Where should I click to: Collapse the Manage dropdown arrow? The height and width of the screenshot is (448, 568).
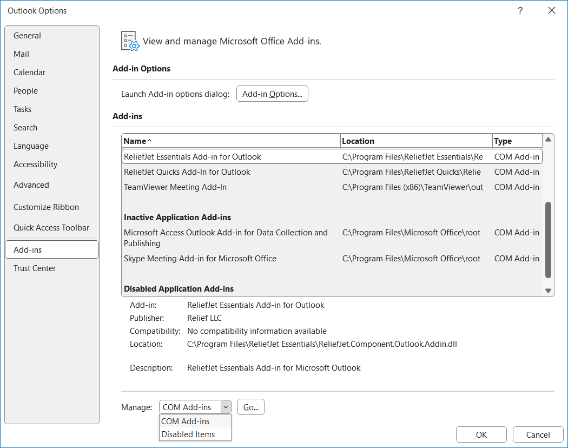point(226,407)
